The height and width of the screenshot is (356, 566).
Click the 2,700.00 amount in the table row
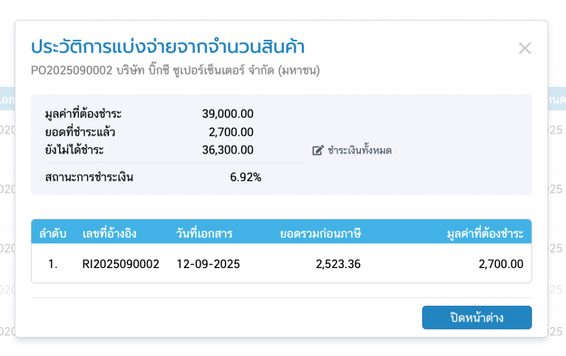tap(501, 264)
